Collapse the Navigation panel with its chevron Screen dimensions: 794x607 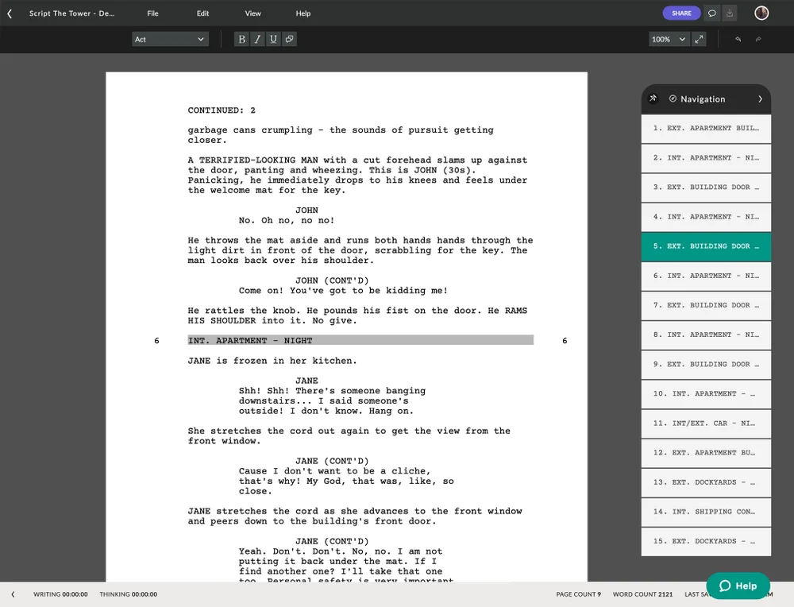pyautogui.click(x=761, y=99)
